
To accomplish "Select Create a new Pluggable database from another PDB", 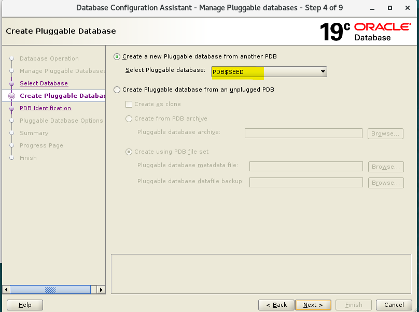I will tap(117, 56).
